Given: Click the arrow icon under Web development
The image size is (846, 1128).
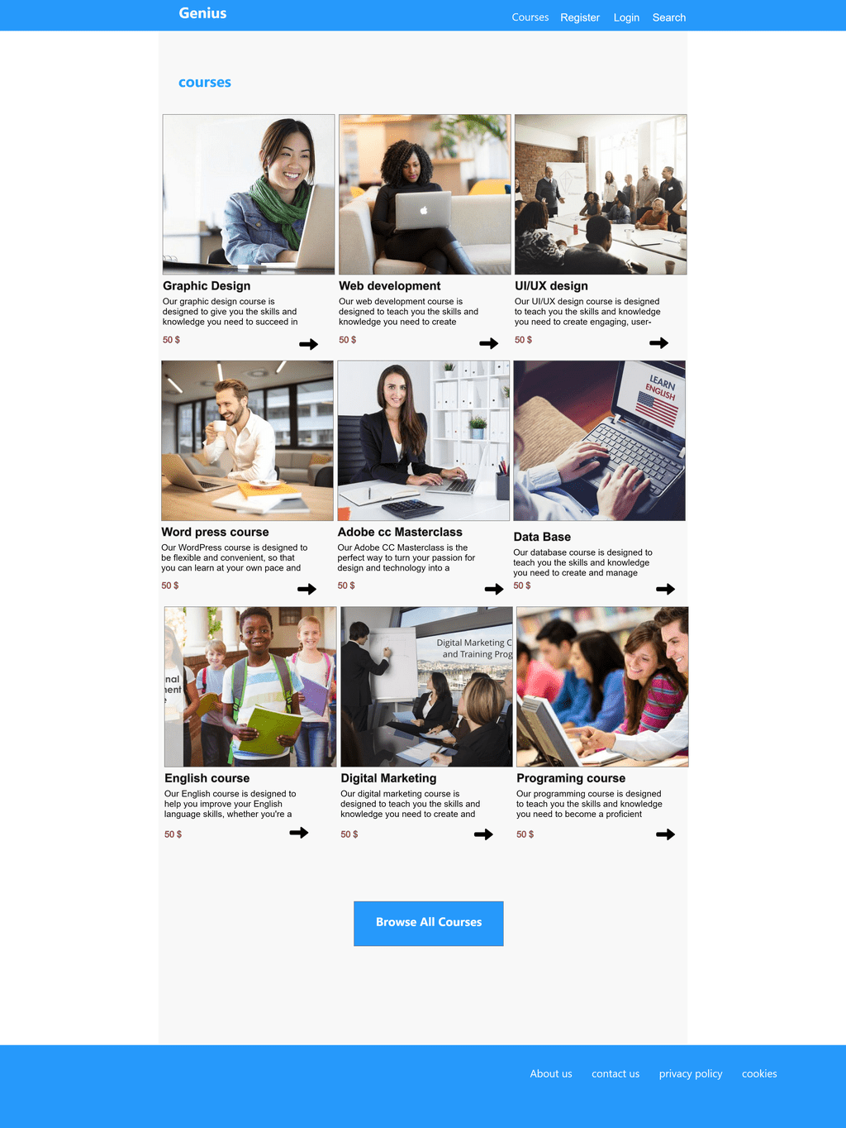Looking at the screenshot, I should [489, 343].
